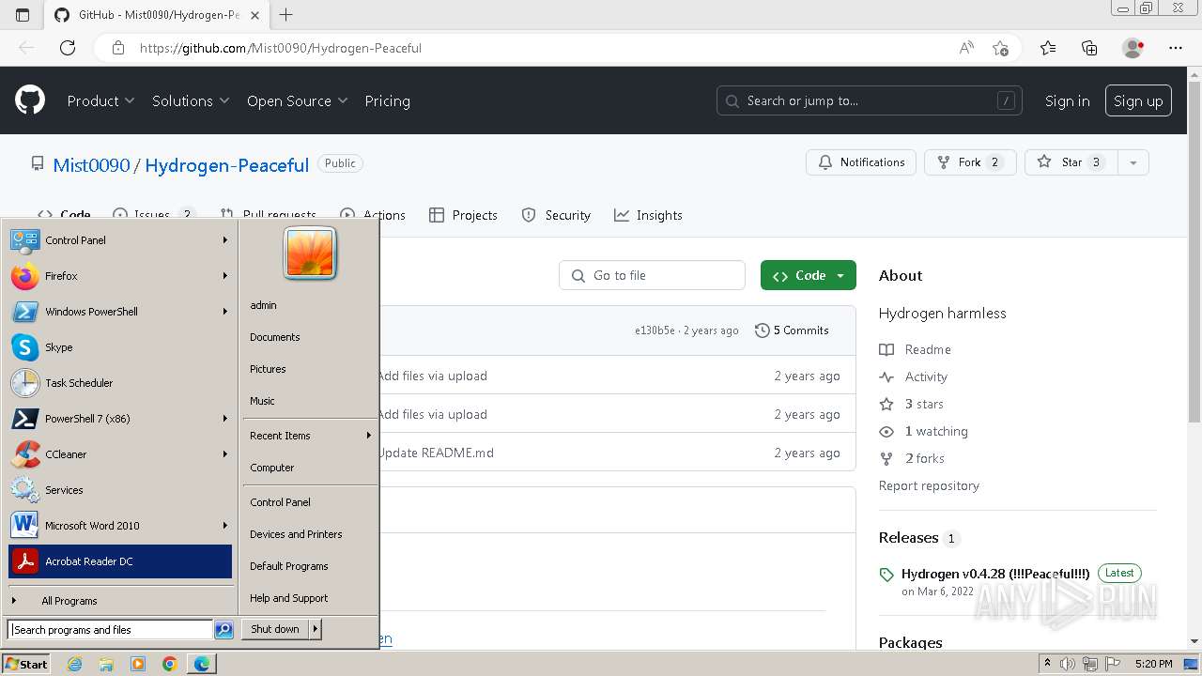Show hidden system tray icons

click(x=1047, y=664)
